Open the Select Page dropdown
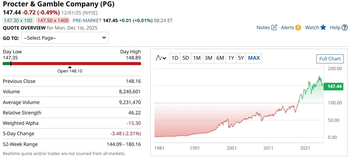This screenshot has width=350, height=158. [x=65, y=38]
